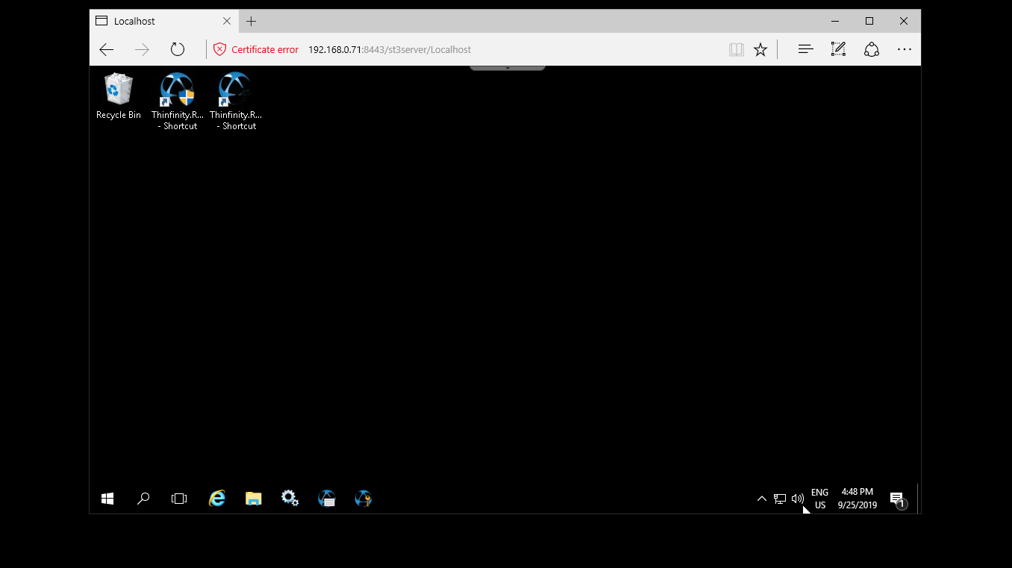Add this page to Edge favorites
Screen dimensions: 1012x568
pyautogui.click(x=760, y=49)
